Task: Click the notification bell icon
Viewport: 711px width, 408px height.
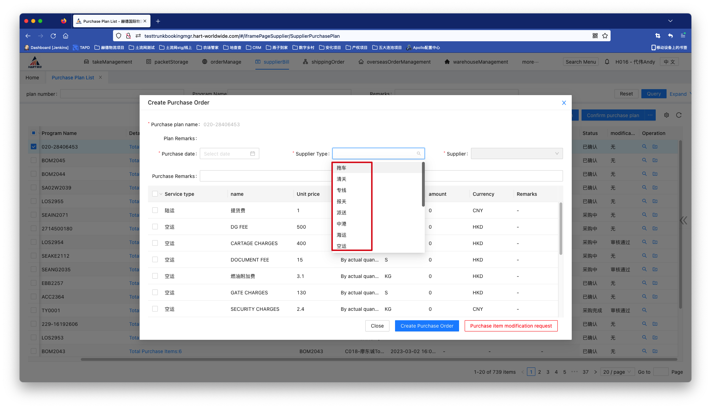Action: 607,62
